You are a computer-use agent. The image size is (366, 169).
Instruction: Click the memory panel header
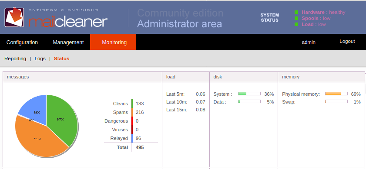click(x=322, y=77)
